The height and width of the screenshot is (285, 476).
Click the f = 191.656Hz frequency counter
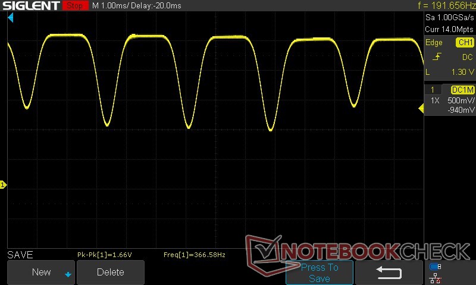coord(446,5)
